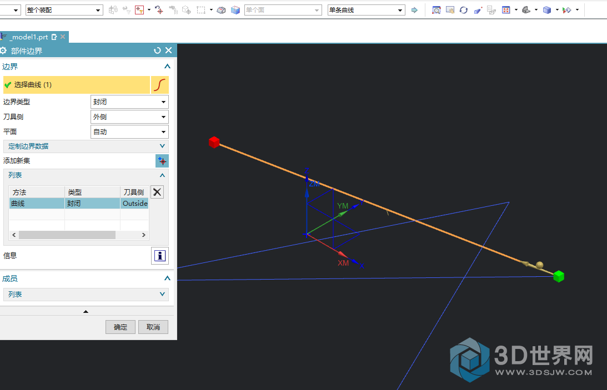Click the green cube end point handle
This screenshot has height=390, width=607.
tap(559, 276)
